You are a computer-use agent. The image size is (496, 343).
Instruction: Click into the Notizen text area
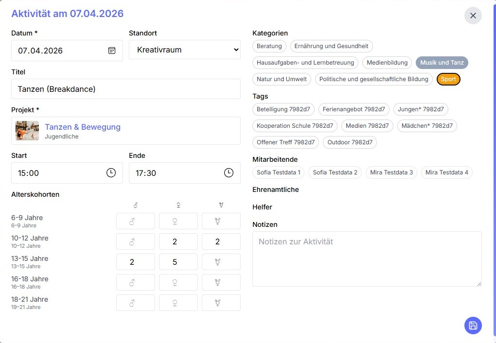point(367,258)
